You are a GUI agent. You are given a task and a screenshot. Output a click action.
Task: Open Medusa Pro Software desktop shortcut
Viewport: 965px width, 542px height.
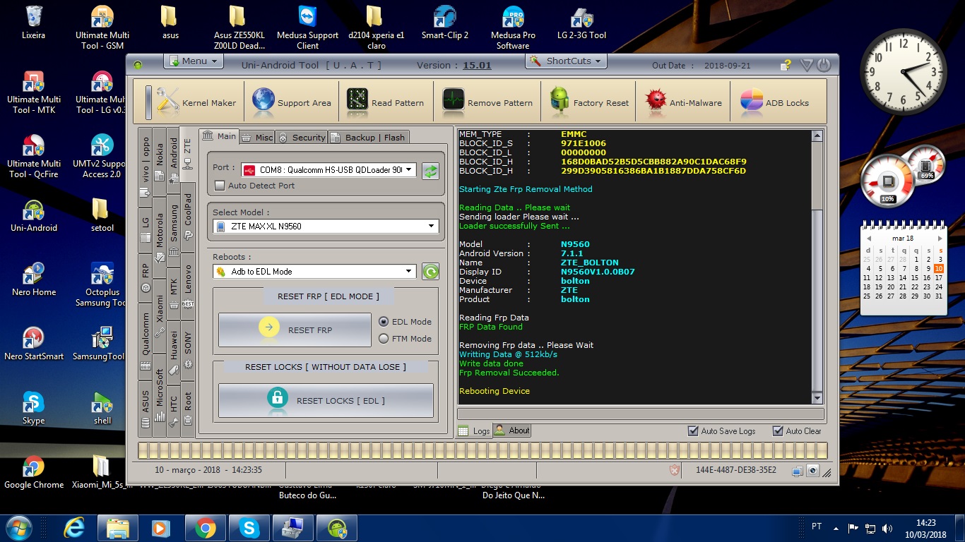point(513,28)
